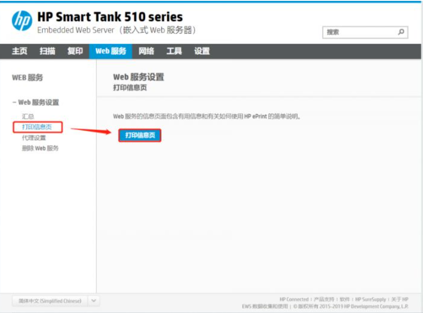Collapse the Web 服务设置 sidebar section
The height and width of the screenshot is (313, 423).
click(36, 102)
